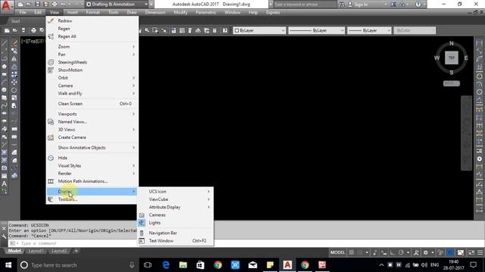
Task: Click the Plot printer icon in Quick Access toolbar
Action: (55, 5)
